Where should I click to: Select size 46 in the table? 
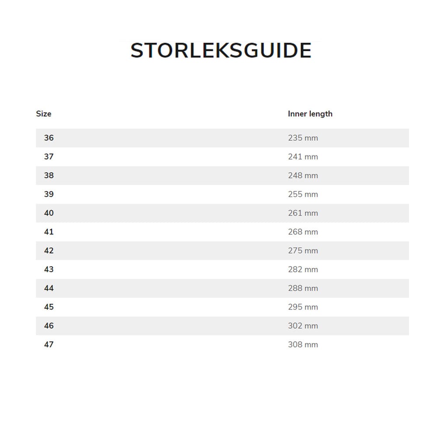pyautogui.click(x=49, y=326)
